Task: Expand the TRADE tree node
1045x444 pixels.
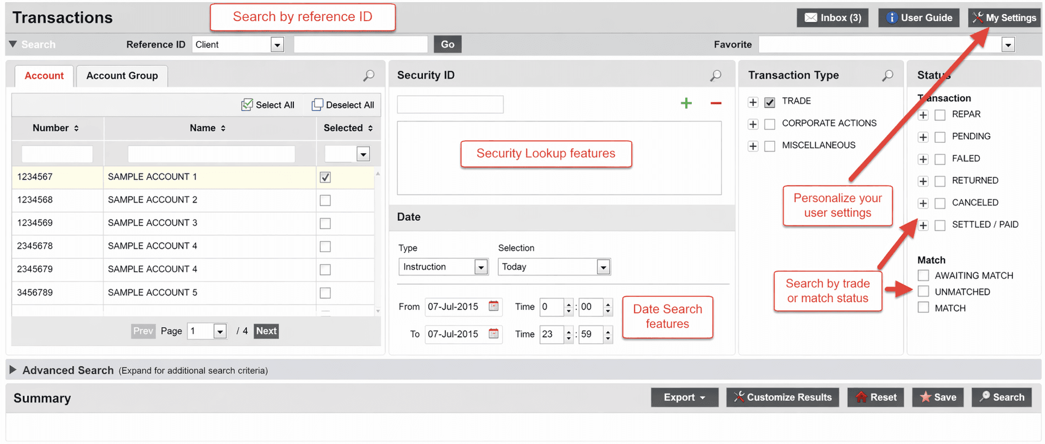Action: (753, 102)
